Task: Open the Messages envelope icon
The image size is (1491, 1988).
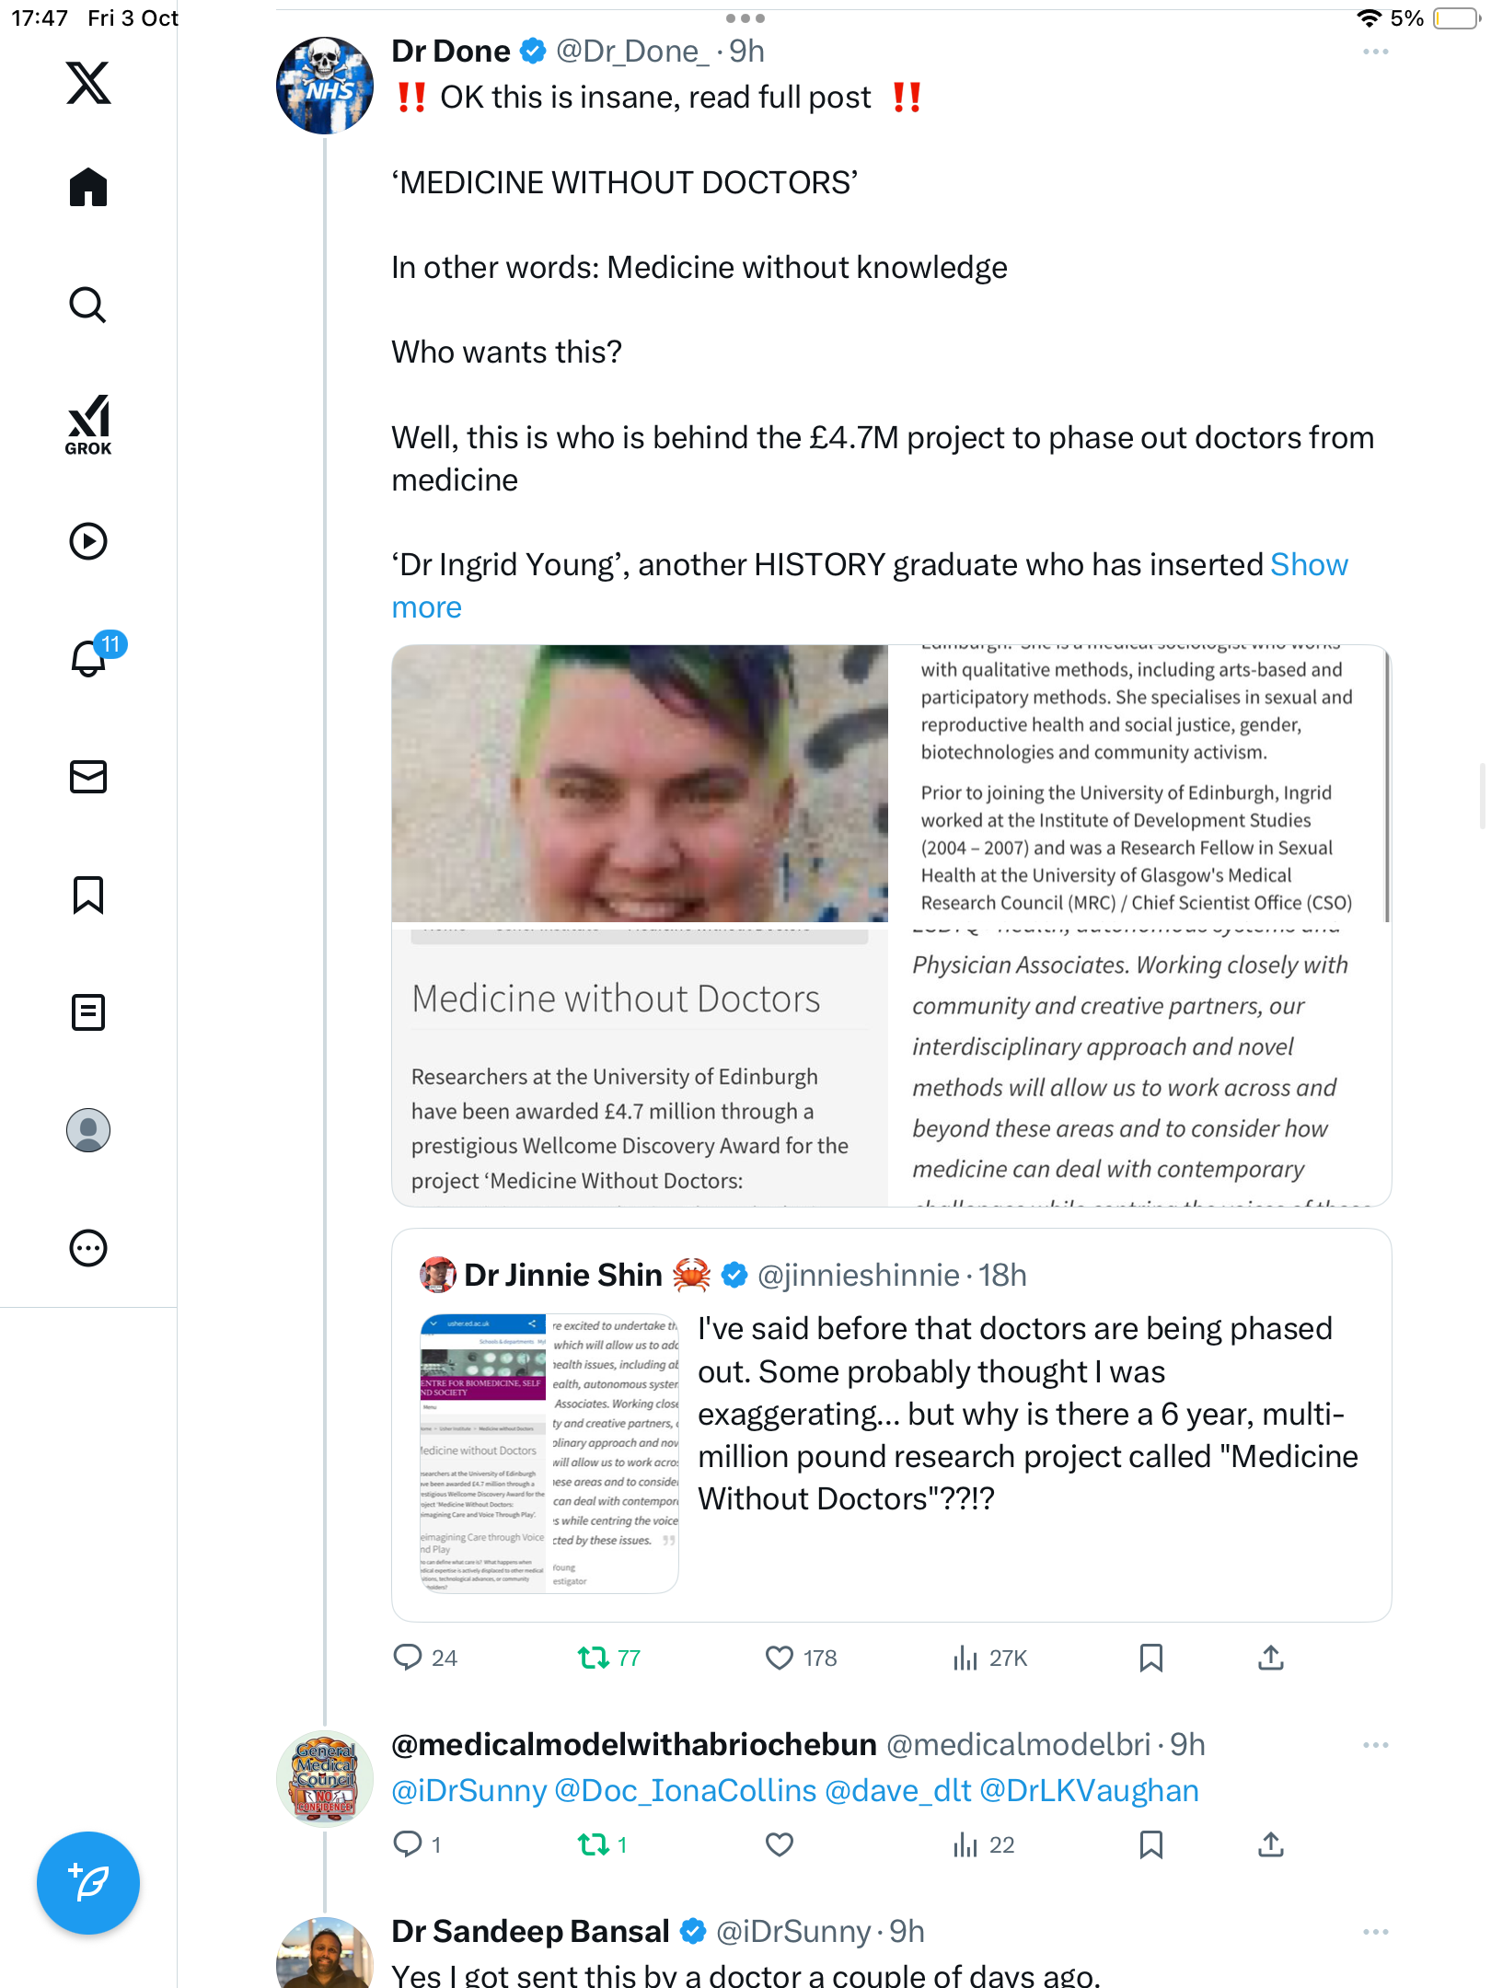Action: coord(88,777)
